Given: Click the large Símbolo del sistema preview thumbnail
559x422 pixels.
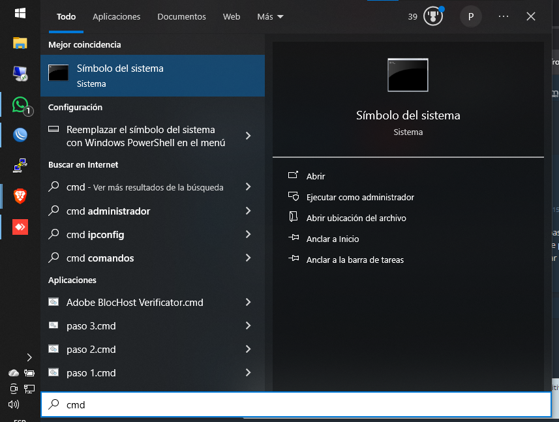Looking at the screenshot, I should pos(408,75).
